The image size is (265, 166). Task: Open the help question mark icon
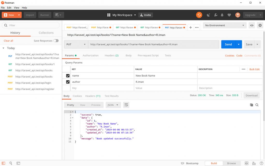point(261,163)
